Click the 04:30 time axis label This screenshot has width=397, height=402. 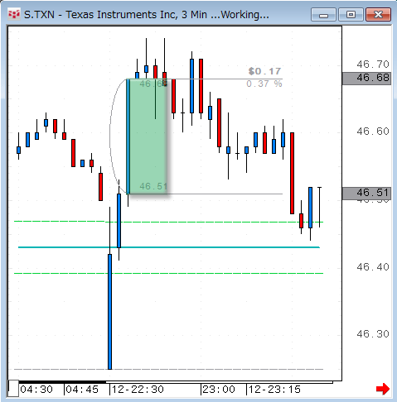pos(36,390)
